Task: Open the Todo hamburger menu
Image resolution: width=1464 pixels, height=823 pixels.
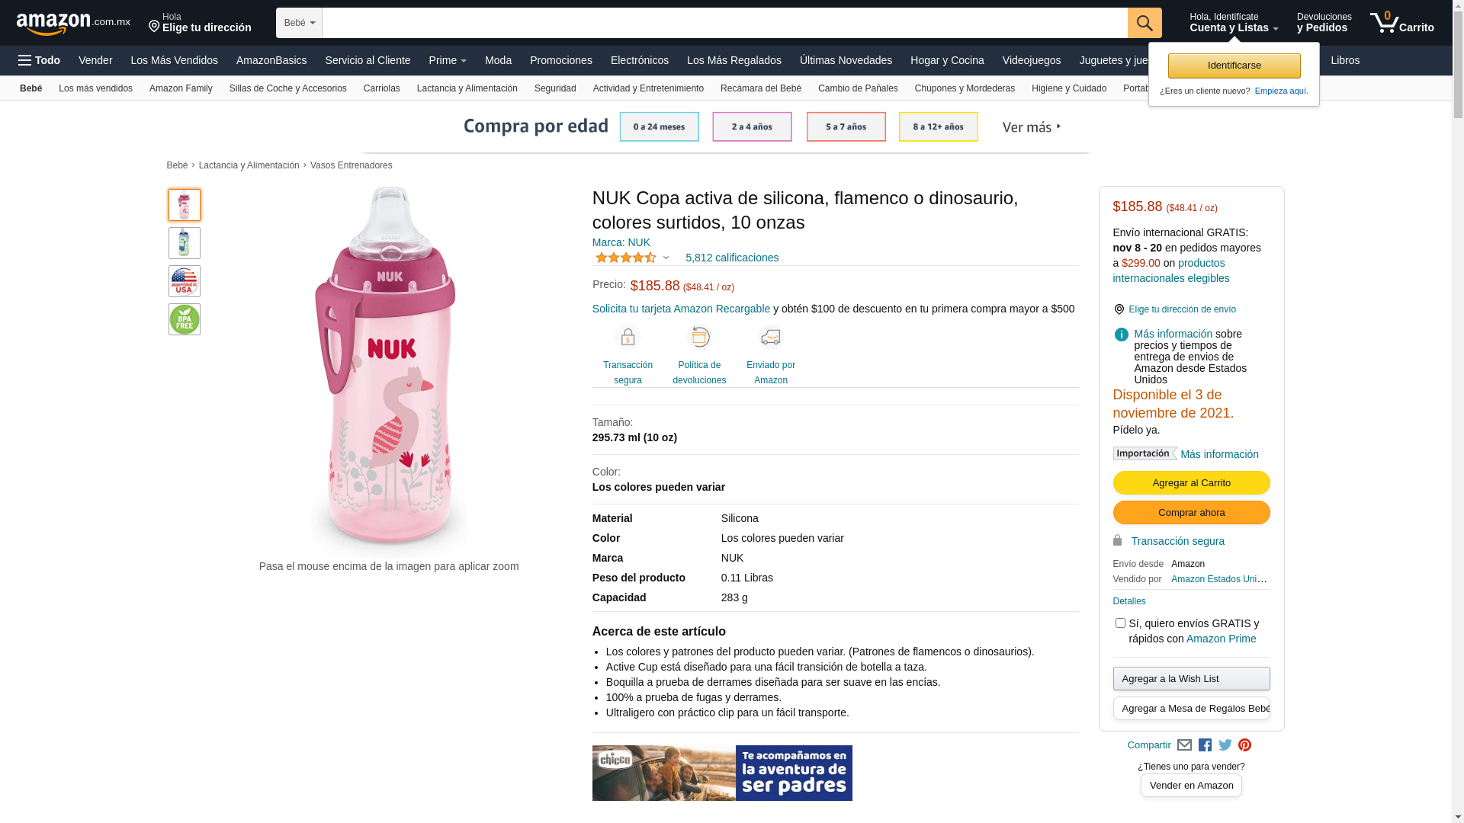Action: [40, 60]
